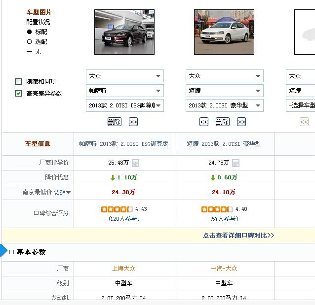315x305 pixels.
Task: Move 迈腾 column right with >> button
Action: [241, 122]
